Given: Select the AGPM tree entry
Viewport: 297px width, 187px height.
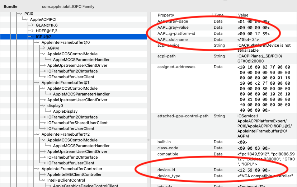Looking at the screenshot, I should coord(53,48).
